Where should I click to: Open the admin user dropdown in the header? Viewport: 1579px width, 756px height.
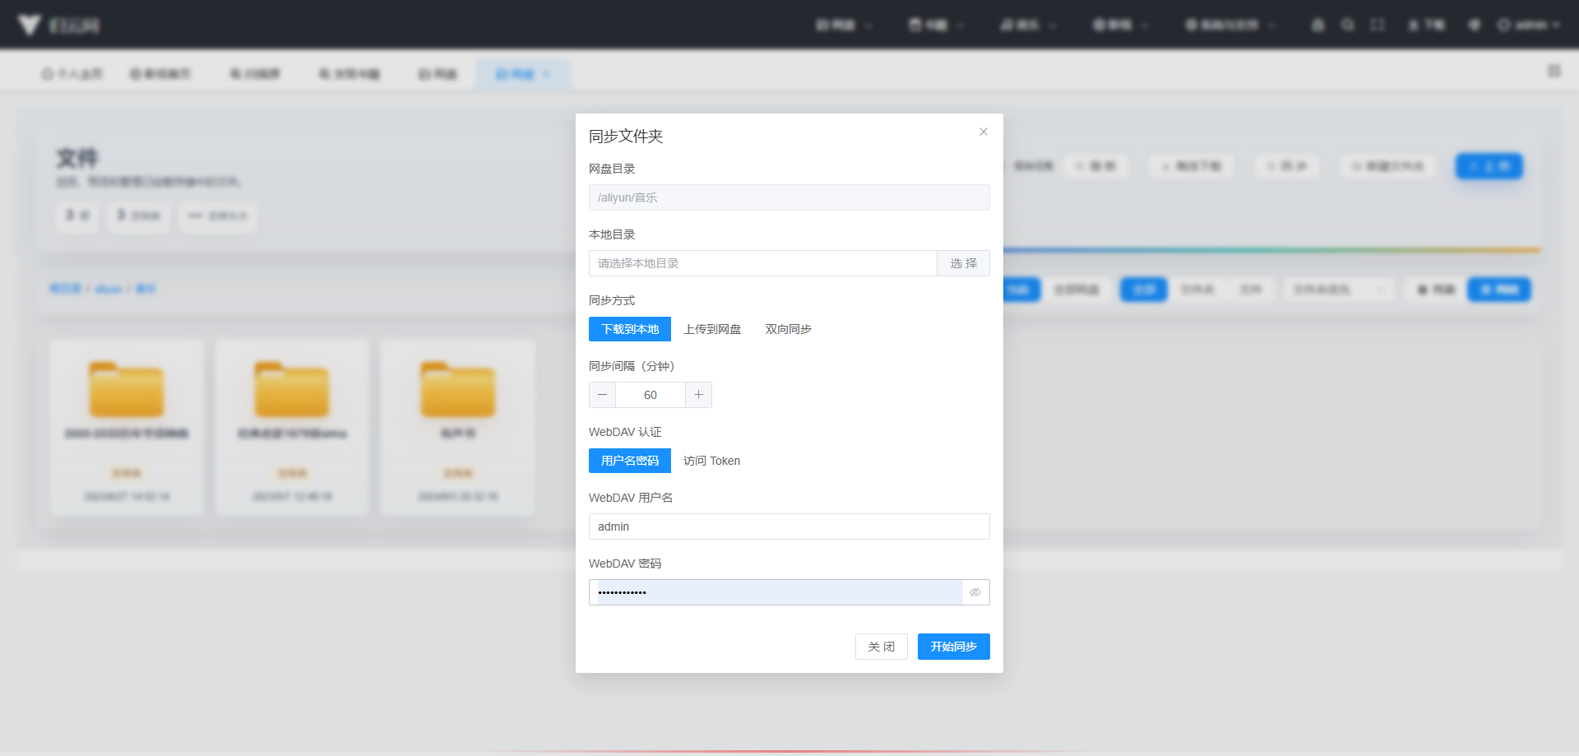pyautogui.click(x=1528, y=25)
